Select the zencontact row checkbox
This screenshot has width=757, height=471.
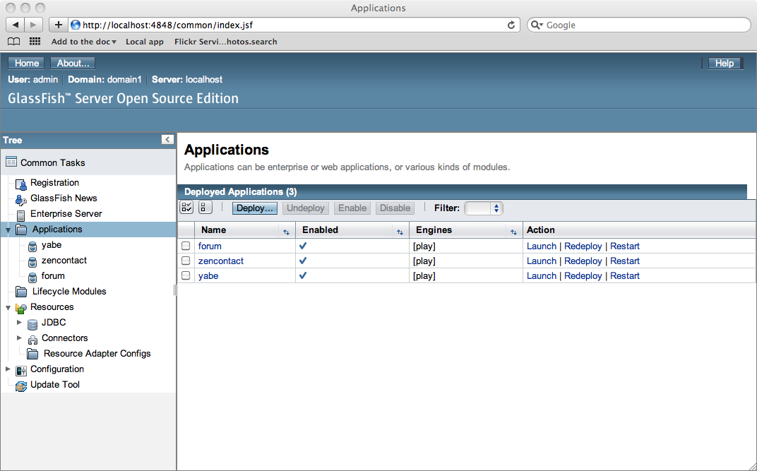point(186,261)
